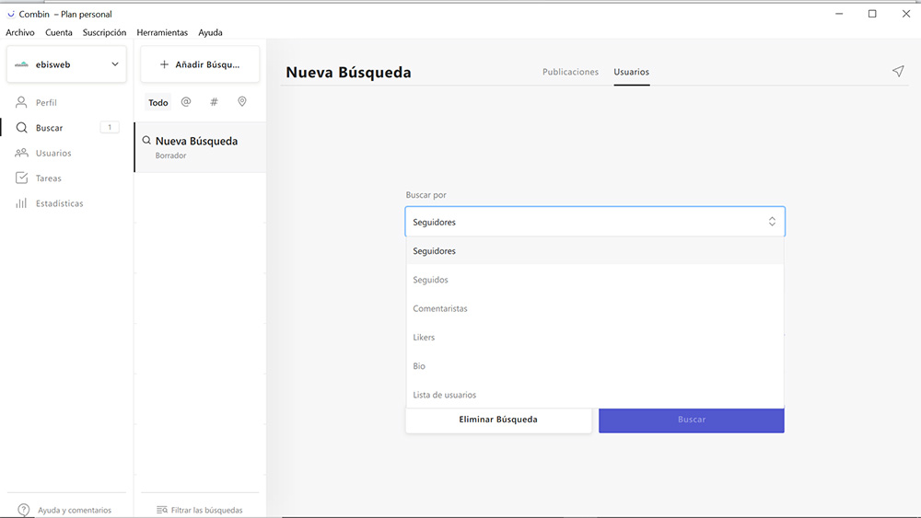
Task: Click the Eliminar Búsqueda button
Action: [x=498, y=420]
